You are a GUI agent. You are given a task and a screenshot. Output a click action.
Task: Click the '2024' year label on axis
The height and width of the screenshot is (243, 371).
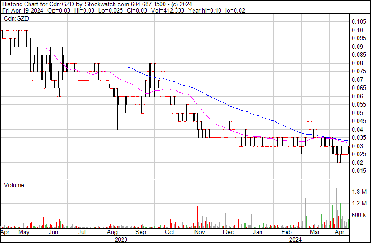click(x=295, y=239)
